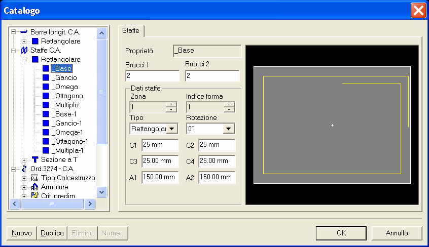429x247 pixels.
Task: Open the Tipo dropdown
Action: [x=172, y=129]
